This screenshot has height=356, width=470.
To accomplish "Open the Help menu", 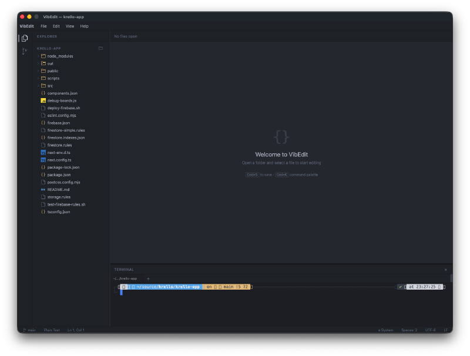I will click(x=84, y=26).
